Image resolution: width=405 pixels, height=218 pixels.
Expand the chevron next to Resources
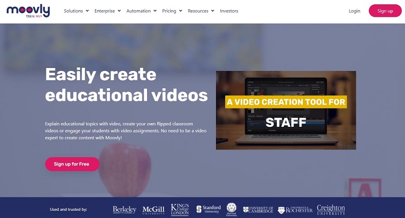[213, 11]
